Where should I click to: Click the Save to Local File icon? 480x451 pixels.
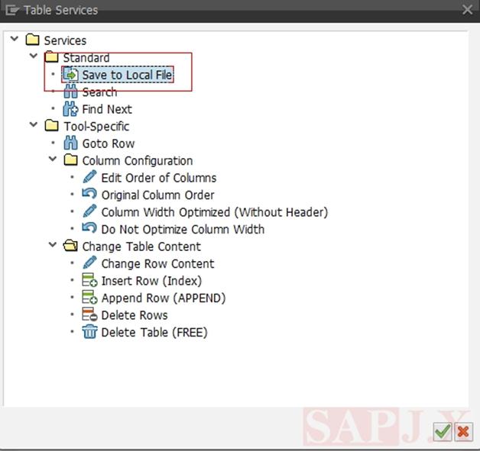tap(71, 74)
